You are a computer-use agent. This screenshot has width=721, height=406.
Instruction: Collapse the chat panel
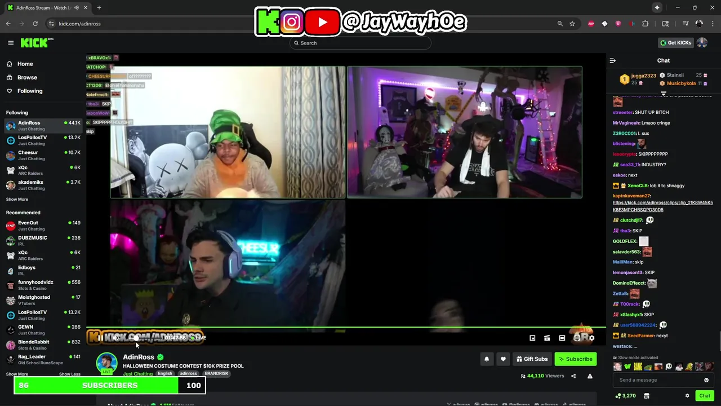point(613,61)
